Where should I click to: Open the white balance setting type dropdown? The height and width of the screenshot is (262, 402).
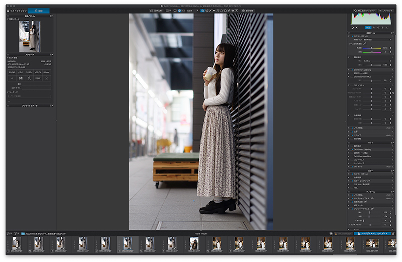click(x=377, y=40)
